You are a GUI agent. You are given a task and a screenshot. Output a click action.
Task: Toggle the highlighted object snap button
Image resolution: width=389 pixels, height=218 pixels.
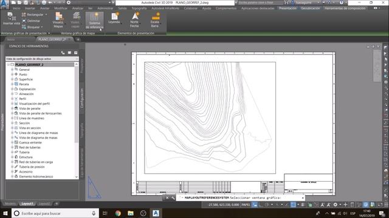[293, 205]
